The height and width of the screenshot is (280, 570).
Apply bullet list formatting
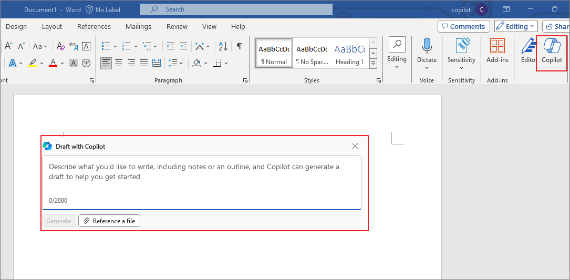106,46
